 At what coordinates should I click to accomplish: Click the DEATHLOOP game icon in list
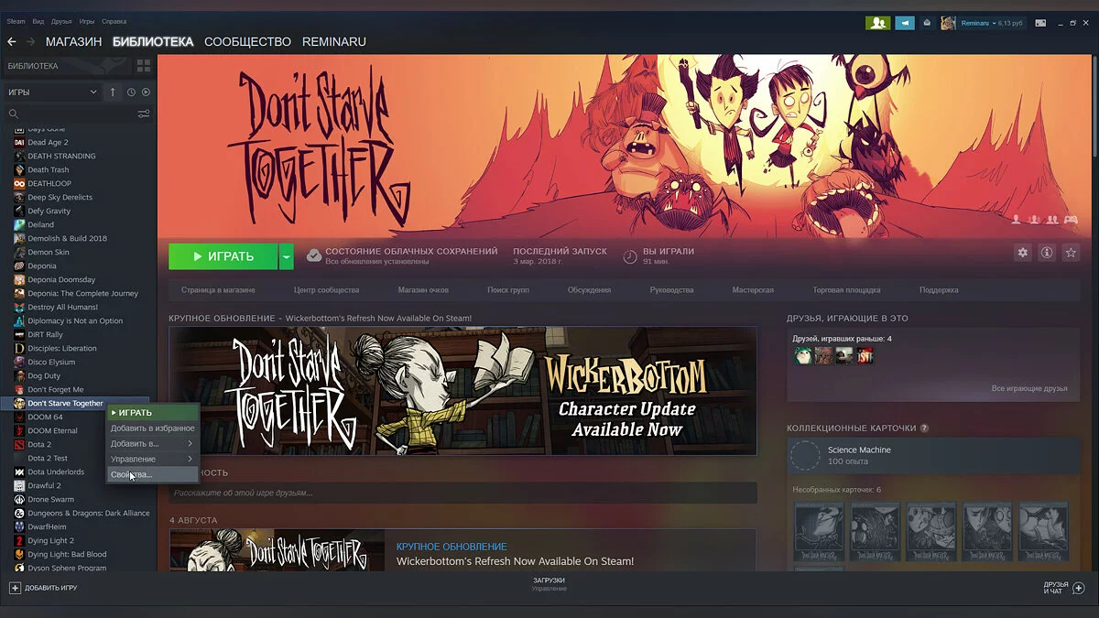coord(19,183)
